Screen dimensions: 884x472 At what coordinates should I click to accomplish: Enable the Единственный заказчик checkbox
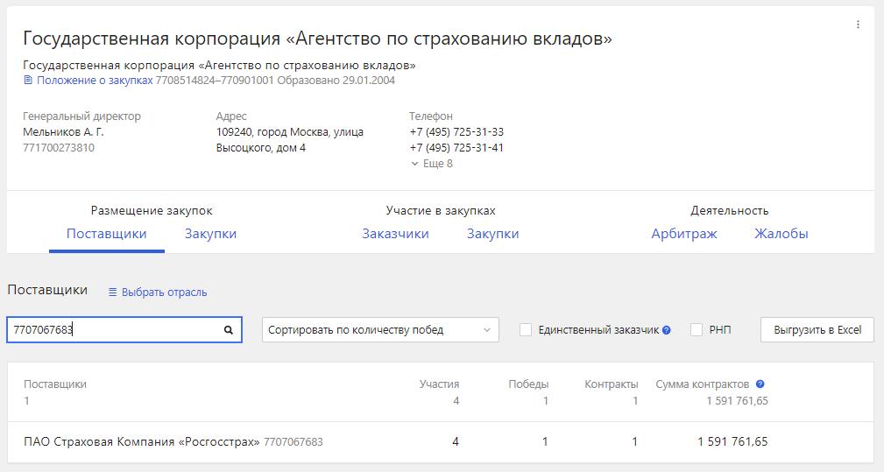526,330
